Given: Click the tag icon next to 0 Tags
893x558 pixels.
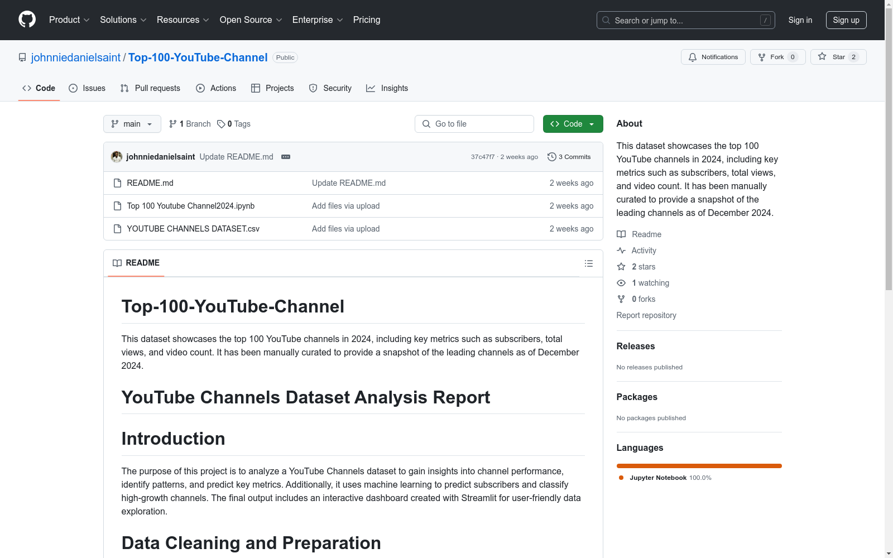Looking at the screenshot, I should pyautogui.click(x=221, y=124).
